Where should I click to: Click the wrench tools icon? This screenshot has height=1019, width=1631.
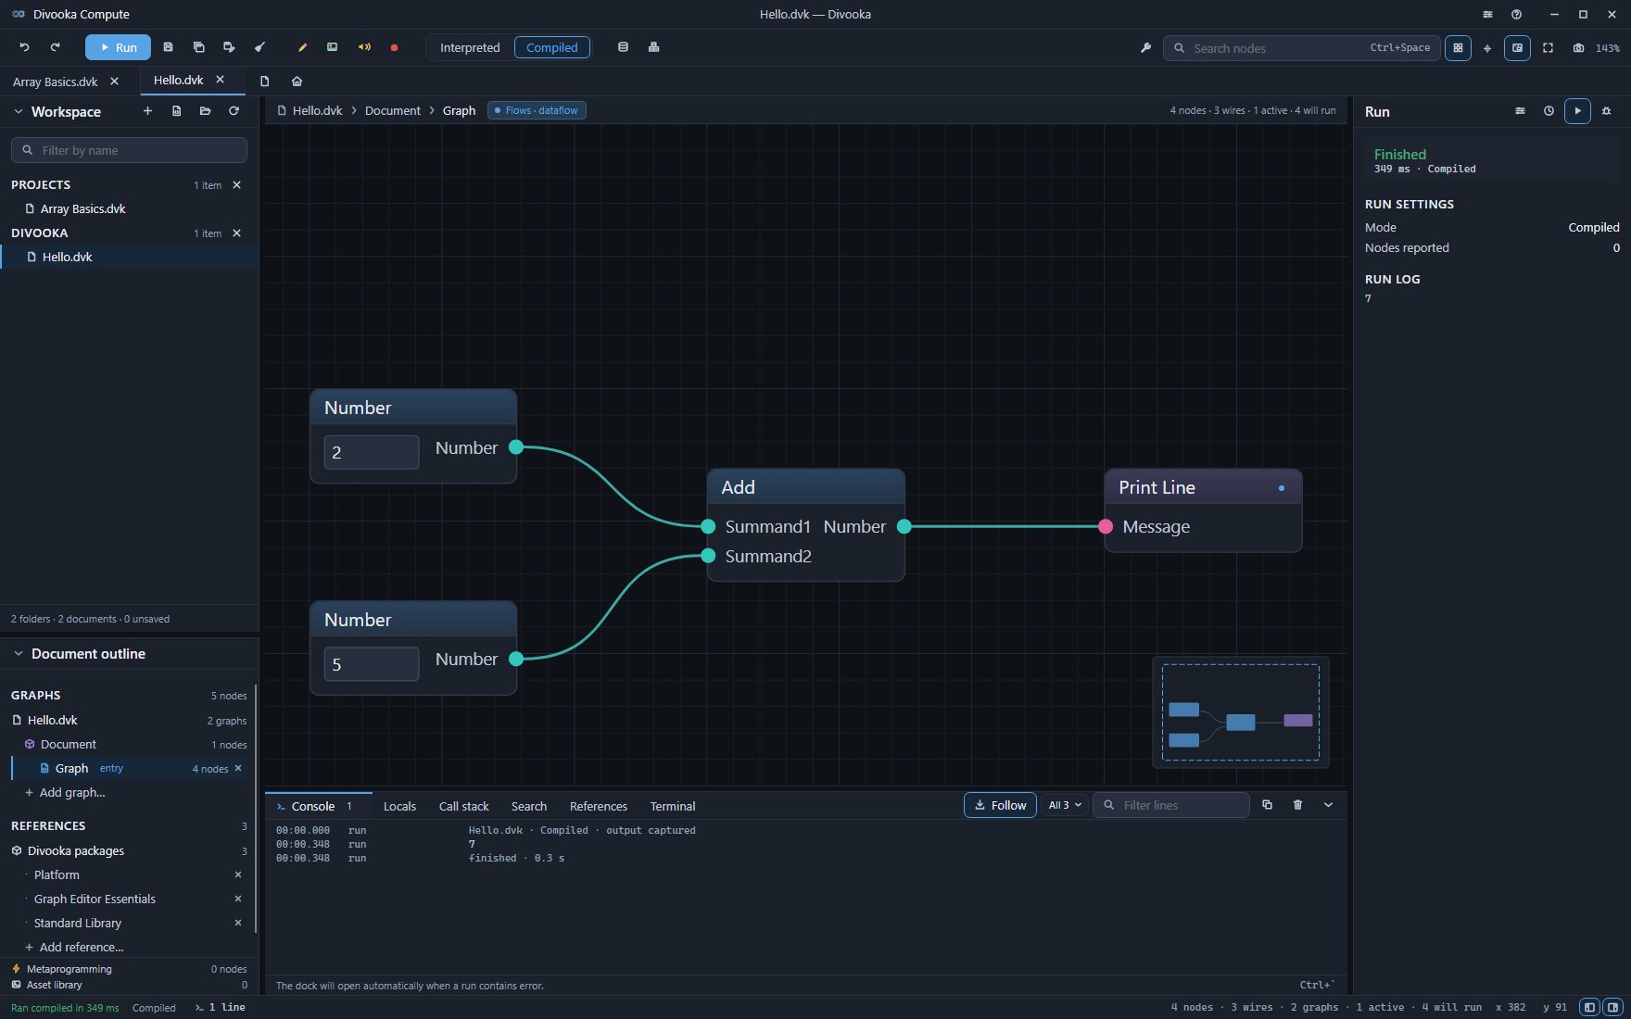coord(1145,48)
